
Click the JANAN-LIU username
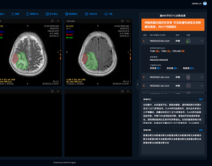(197, 4)
